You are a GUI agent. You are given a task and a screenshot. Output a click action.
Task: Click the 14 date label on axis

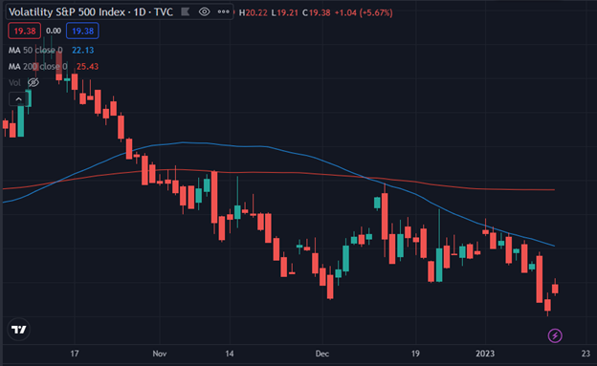click(230, 354)
